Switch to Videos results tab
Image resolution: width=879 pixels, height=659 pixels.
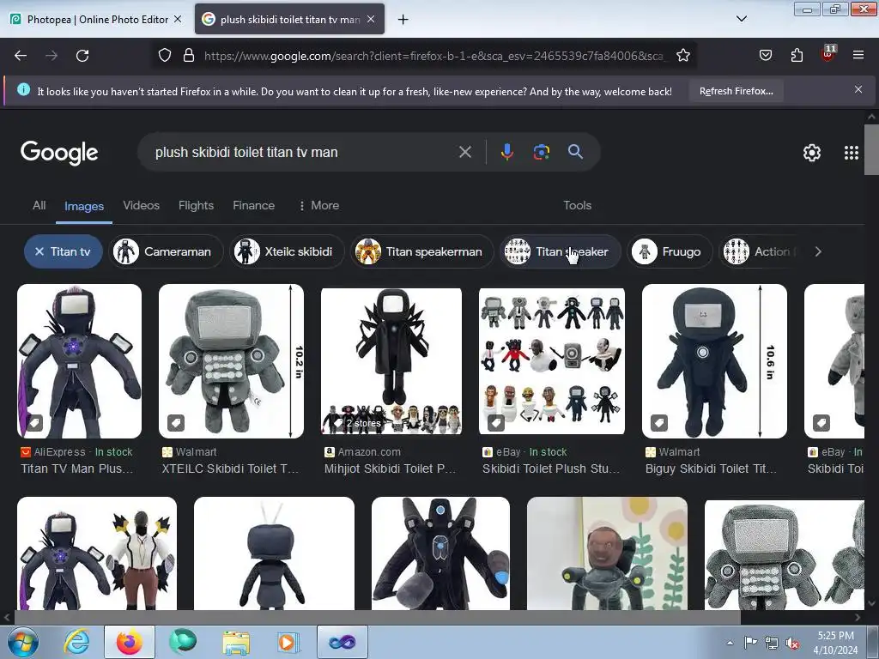click(x=142, y=205)
